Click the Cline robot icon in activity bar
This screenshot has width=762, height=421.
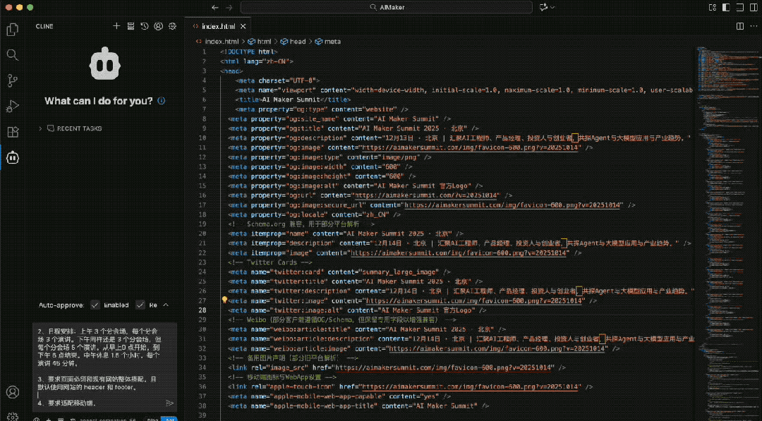(x=12, y=158)
